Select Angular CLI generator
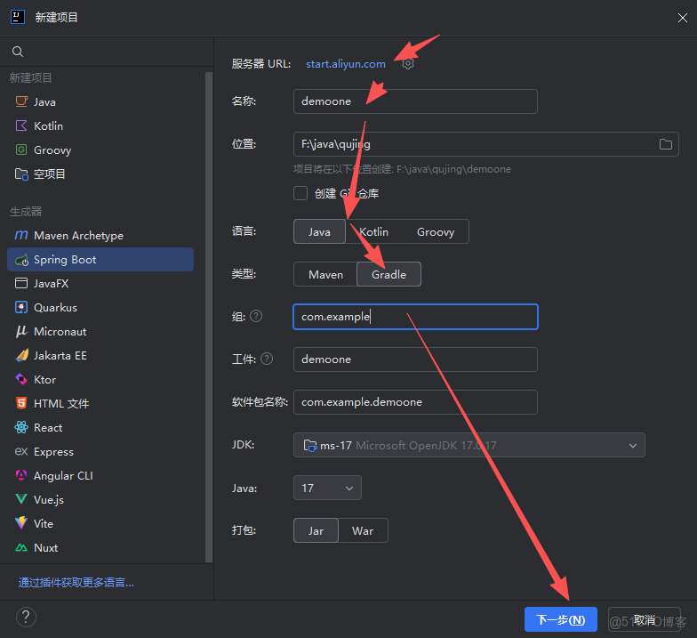This screenshot has width=697, height=638. coord(100,475)
